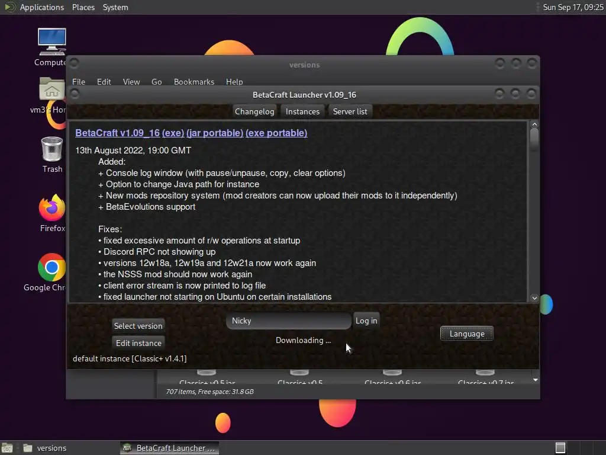Click the Edit instance button
Image resolution: width=606 pixels, height=455 pixels.
point(138,343)
